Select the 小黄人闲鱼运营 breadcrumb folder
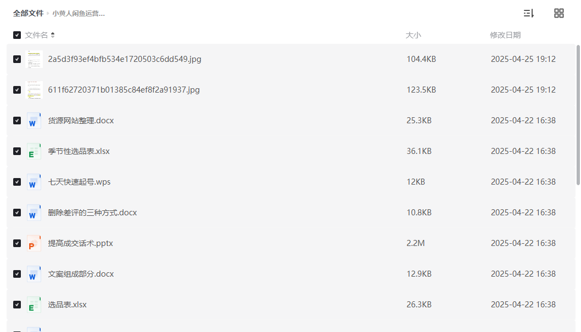Image resolution: width=581 pixels, height=332 pixels. (x=79, y=14)
